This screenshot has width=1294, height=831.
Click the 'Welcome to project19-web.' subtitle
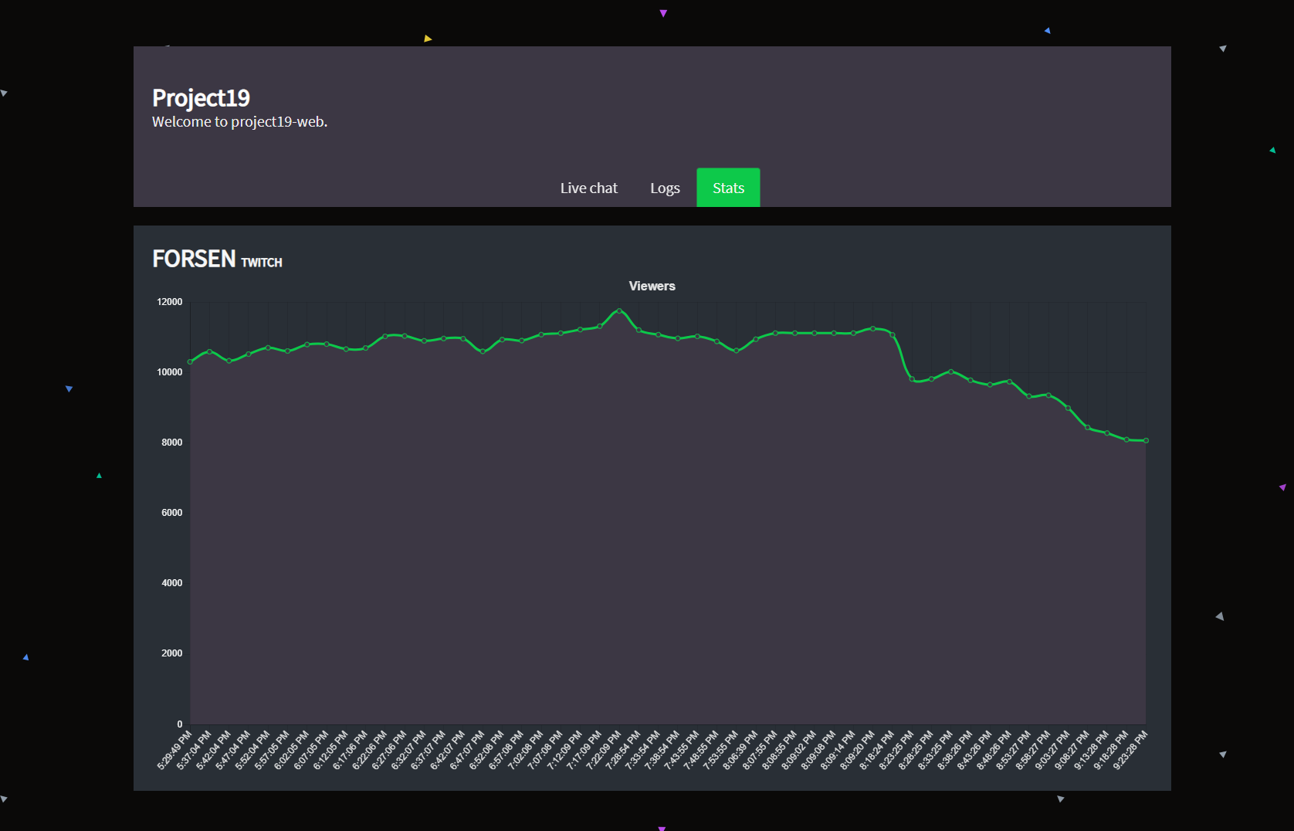(239, 122)
